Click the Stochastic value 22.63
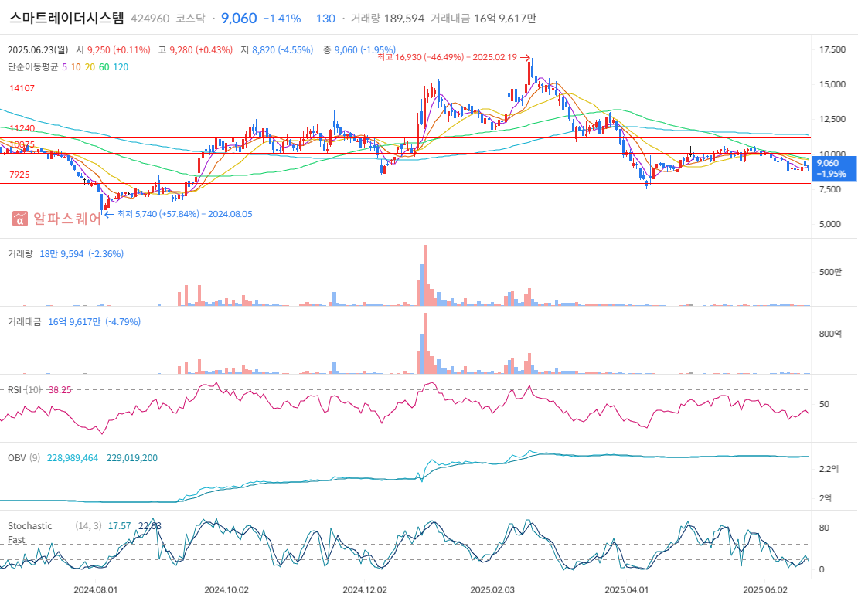Screen dimensions: 858x601 (x=149, y=525)
